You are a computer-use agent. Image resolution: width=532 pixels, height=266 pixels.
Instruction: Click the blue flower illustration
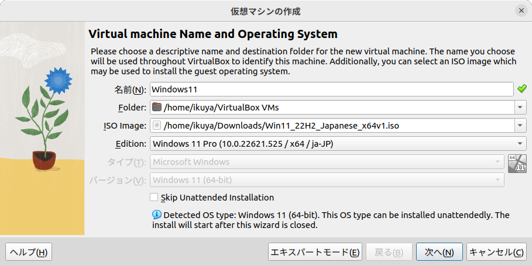click(x=59, y=80)
